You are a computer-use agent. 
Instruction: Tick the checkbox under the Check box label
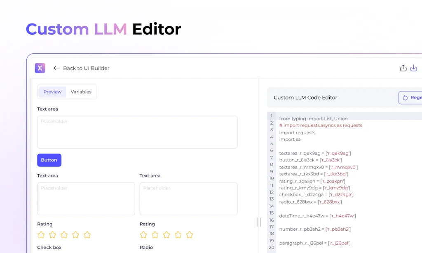point(40,252)
